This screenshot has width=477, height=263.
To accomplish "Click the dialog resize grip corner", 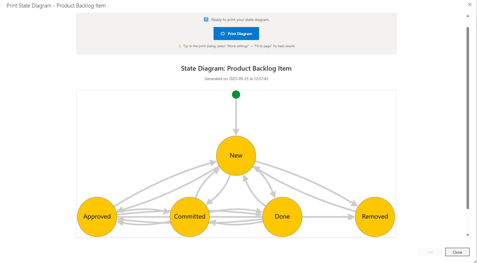I will point(475,261).
